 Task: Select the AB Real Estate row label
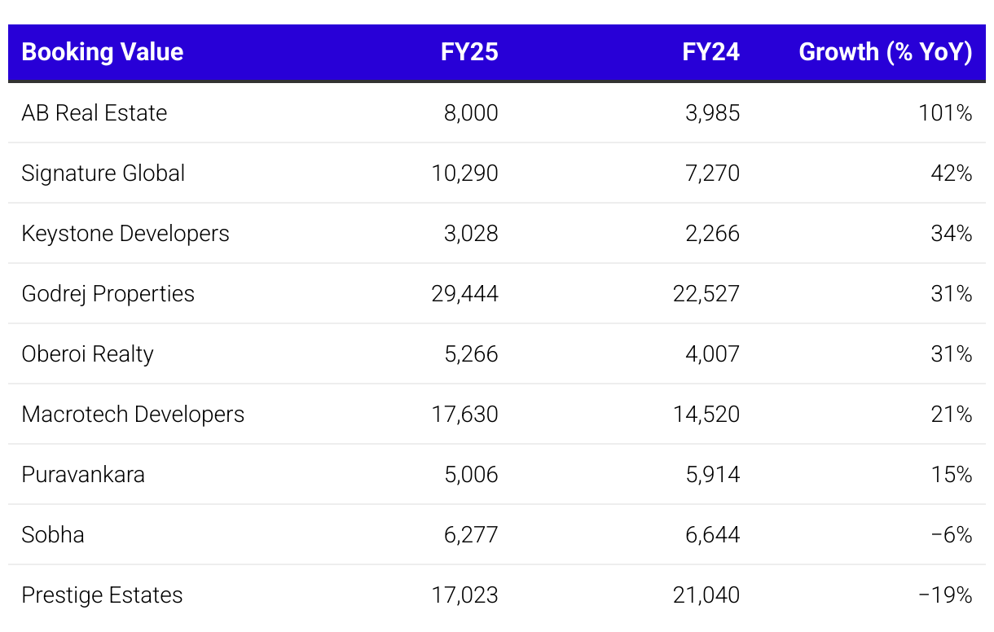tap(95, 112)
